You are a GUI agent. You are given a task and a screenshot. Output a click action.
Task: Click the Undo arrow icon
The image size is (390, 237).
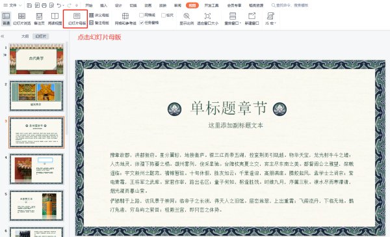(x=58, y=5)
